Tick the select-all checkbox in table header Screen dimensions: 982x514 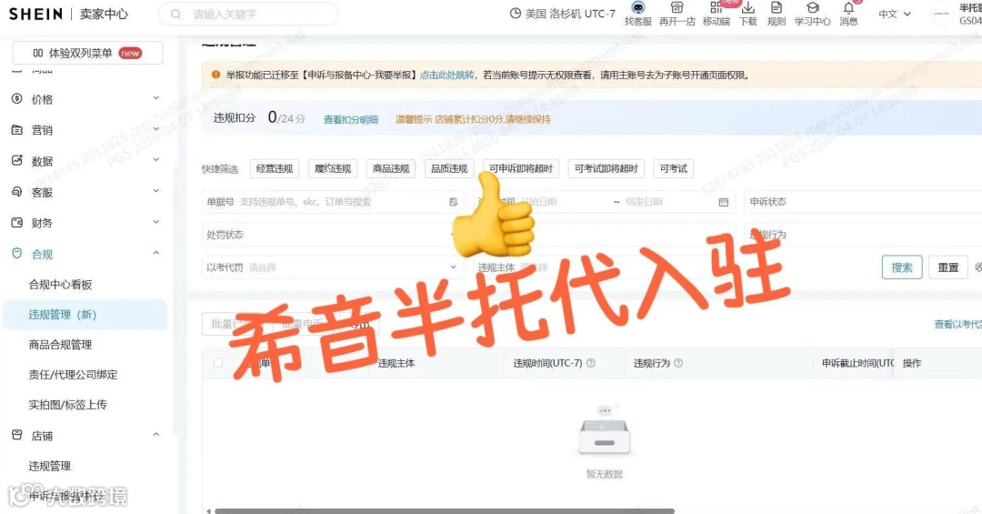click(x=218, y=363)
